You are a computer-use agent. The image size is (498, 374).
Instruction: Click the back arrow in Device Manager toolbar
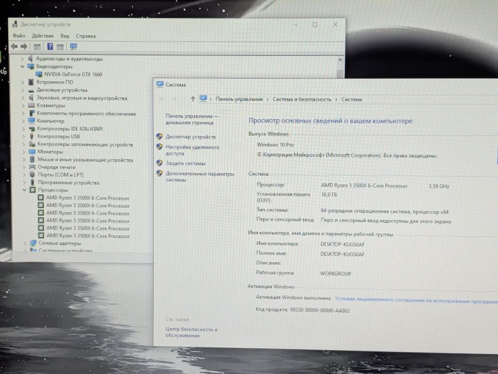pos(14,46)
